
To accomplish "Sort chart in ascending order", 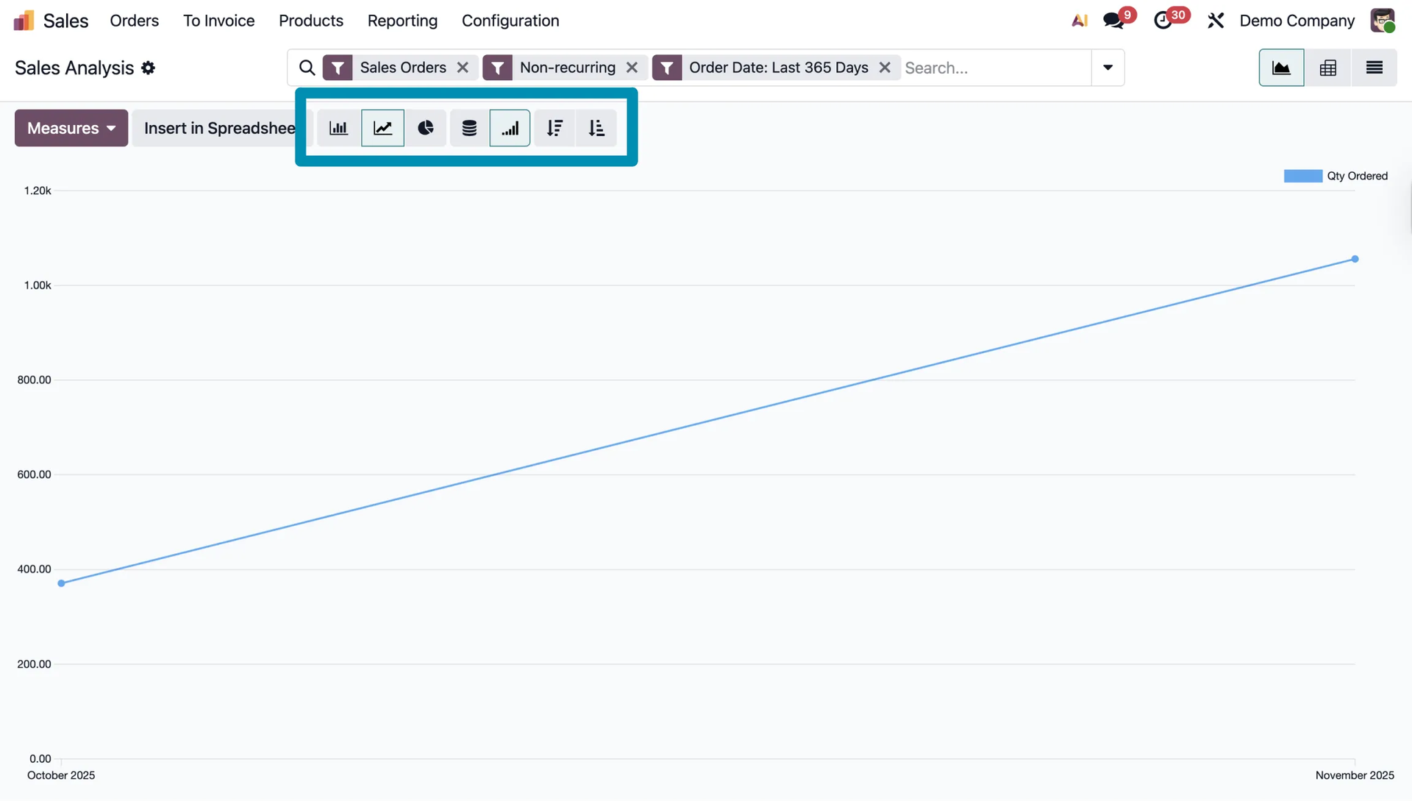I will click(x=596, y=128).
